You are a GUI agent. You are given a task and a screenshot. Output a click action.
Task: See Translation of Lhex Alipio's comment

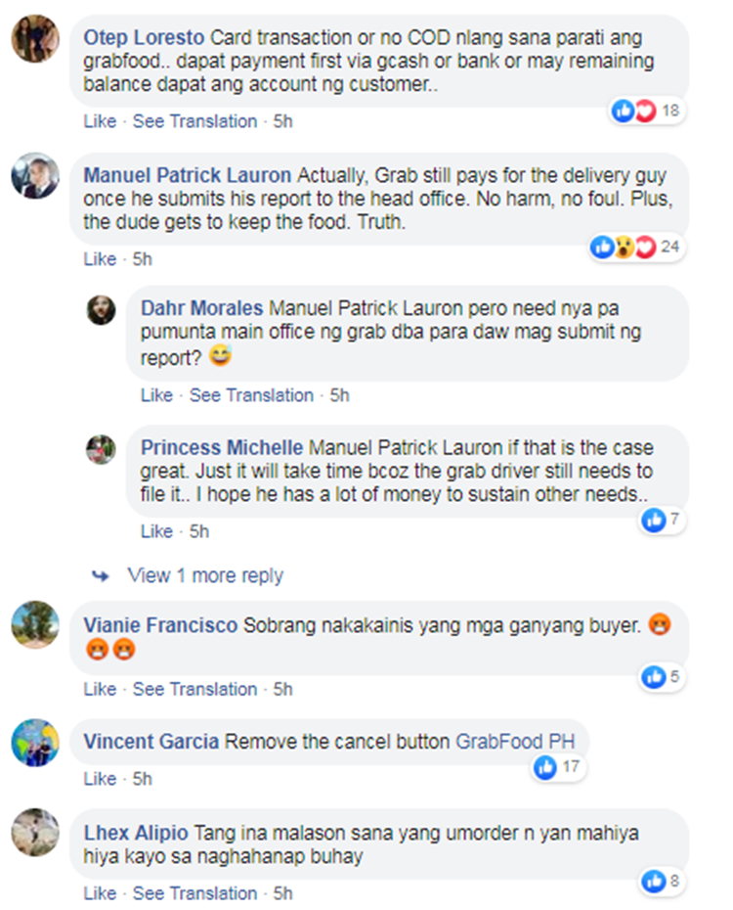(194, 893)
